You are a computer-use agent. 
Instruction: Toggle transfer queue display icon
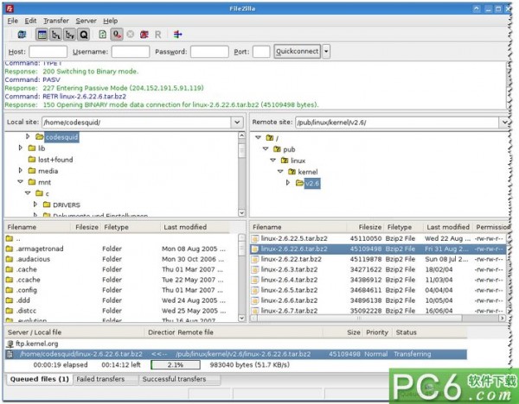tap(83, 35)
